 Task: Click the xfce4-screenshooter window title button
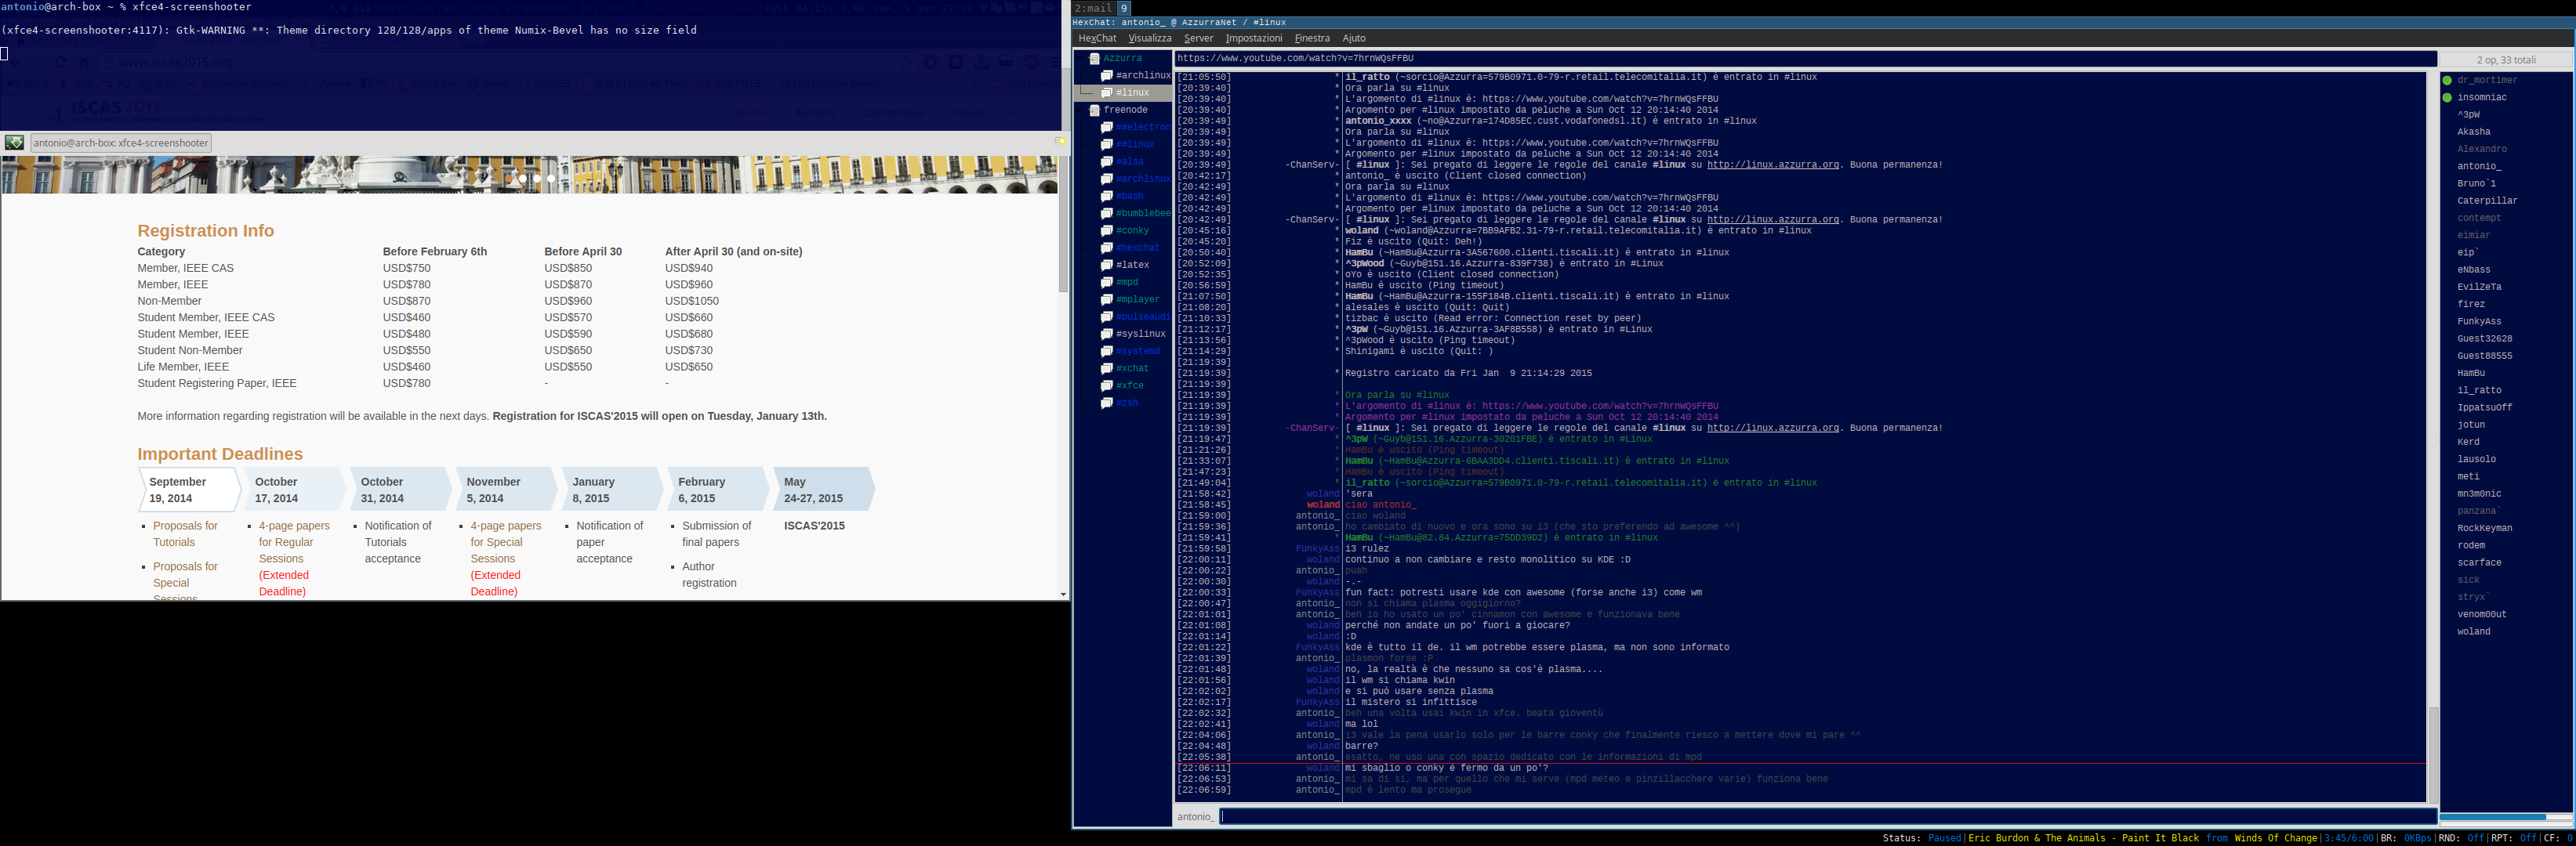tap(120, 143)
